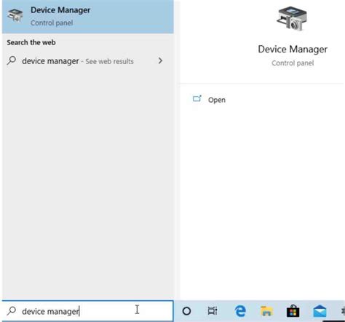345x322 pixels.
Task: Click the Device Manager title in preview pane
Action: [x=293, y=49]
